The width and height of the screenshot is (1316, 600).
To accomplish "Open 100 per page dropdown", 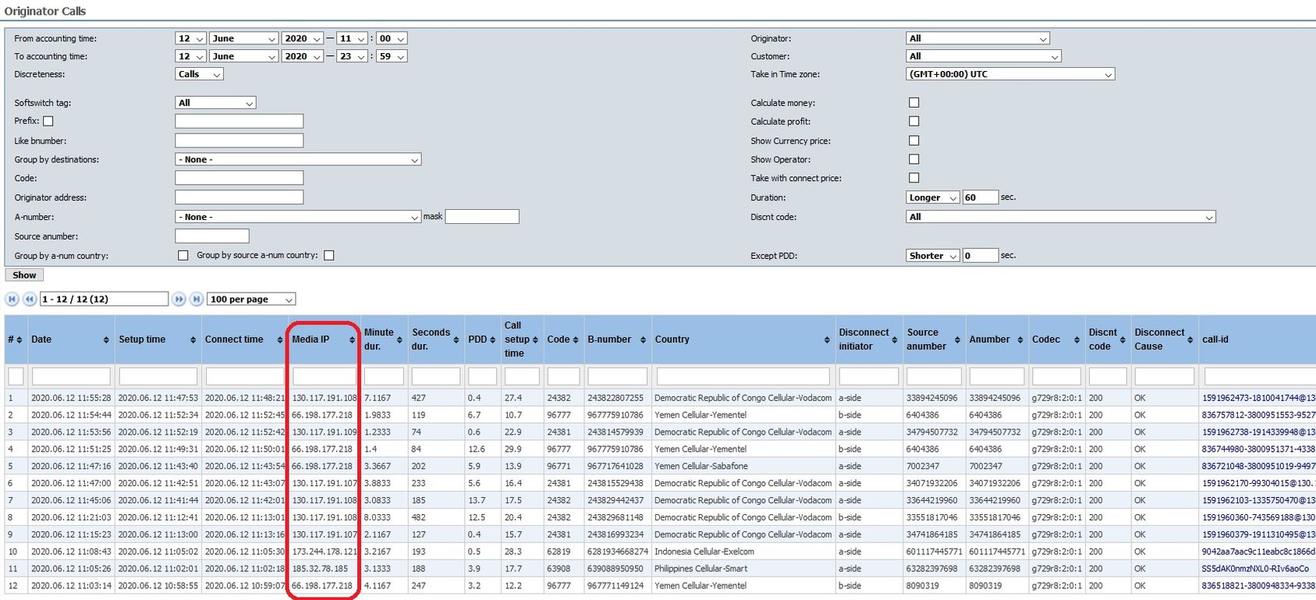I will (x=251, y=299).
